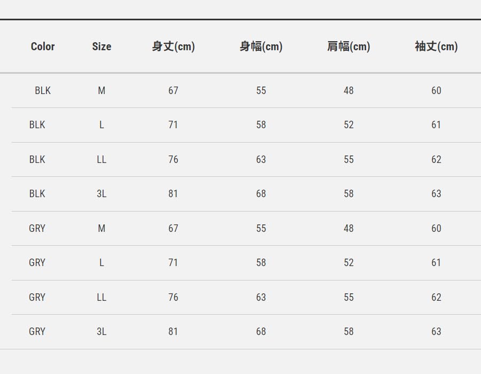Select 袖丈 value 60 in GRY M row

436,229
